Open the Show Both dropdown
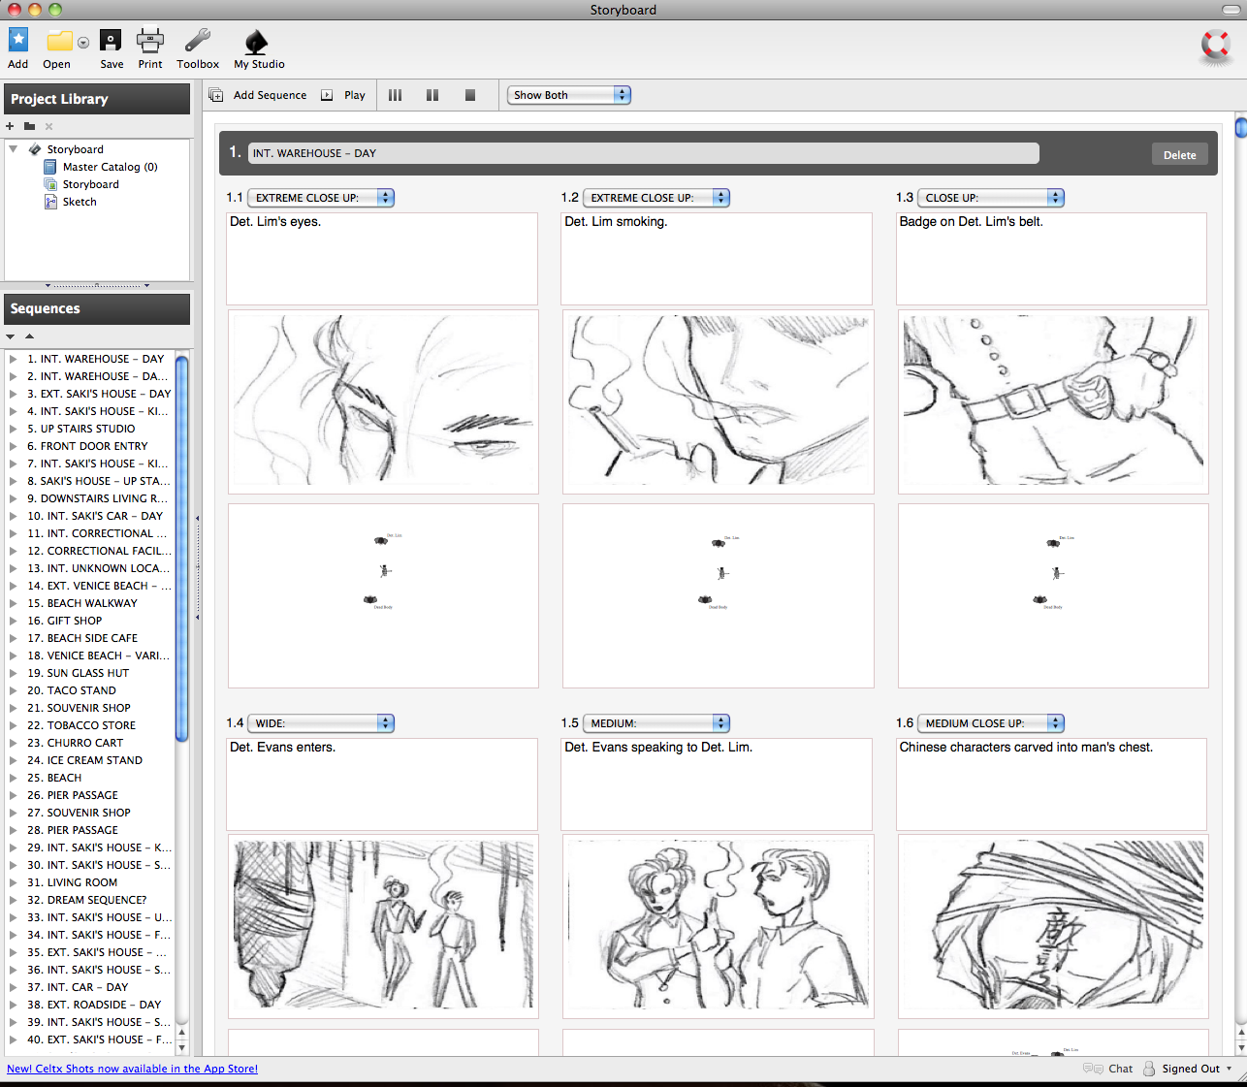1247x1087 pixels. click(569, 95)
